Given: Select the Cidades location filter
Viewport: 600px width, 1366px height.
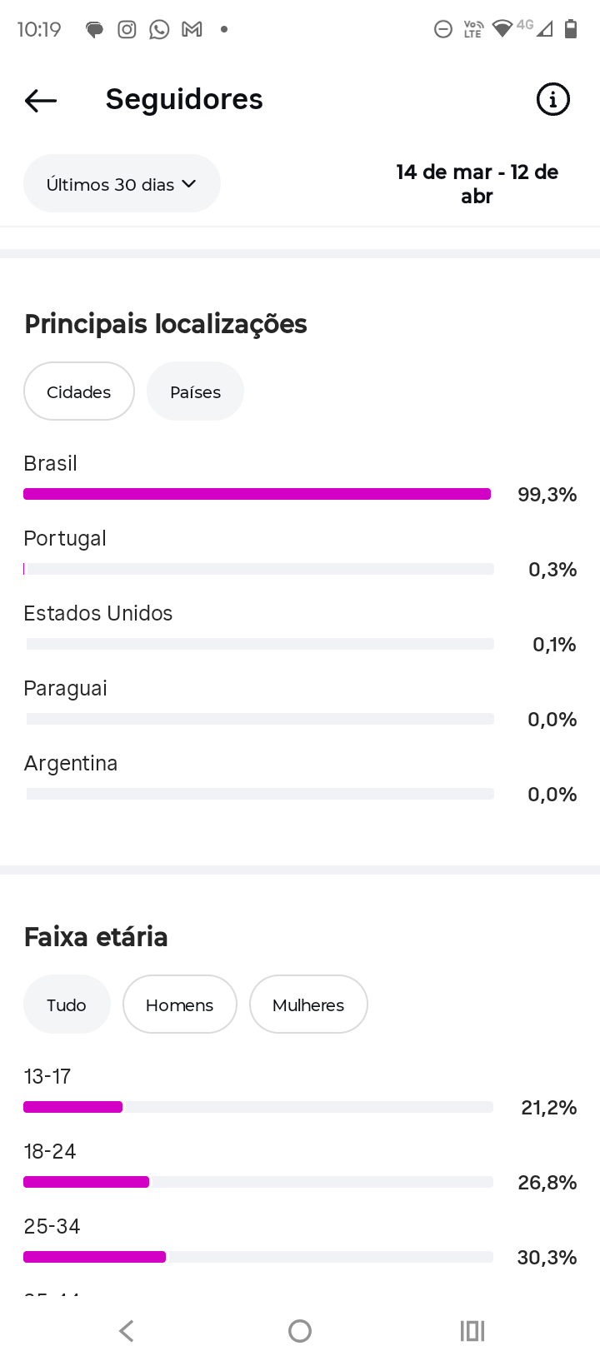Looking at the screenshot, I should (79, 391).
